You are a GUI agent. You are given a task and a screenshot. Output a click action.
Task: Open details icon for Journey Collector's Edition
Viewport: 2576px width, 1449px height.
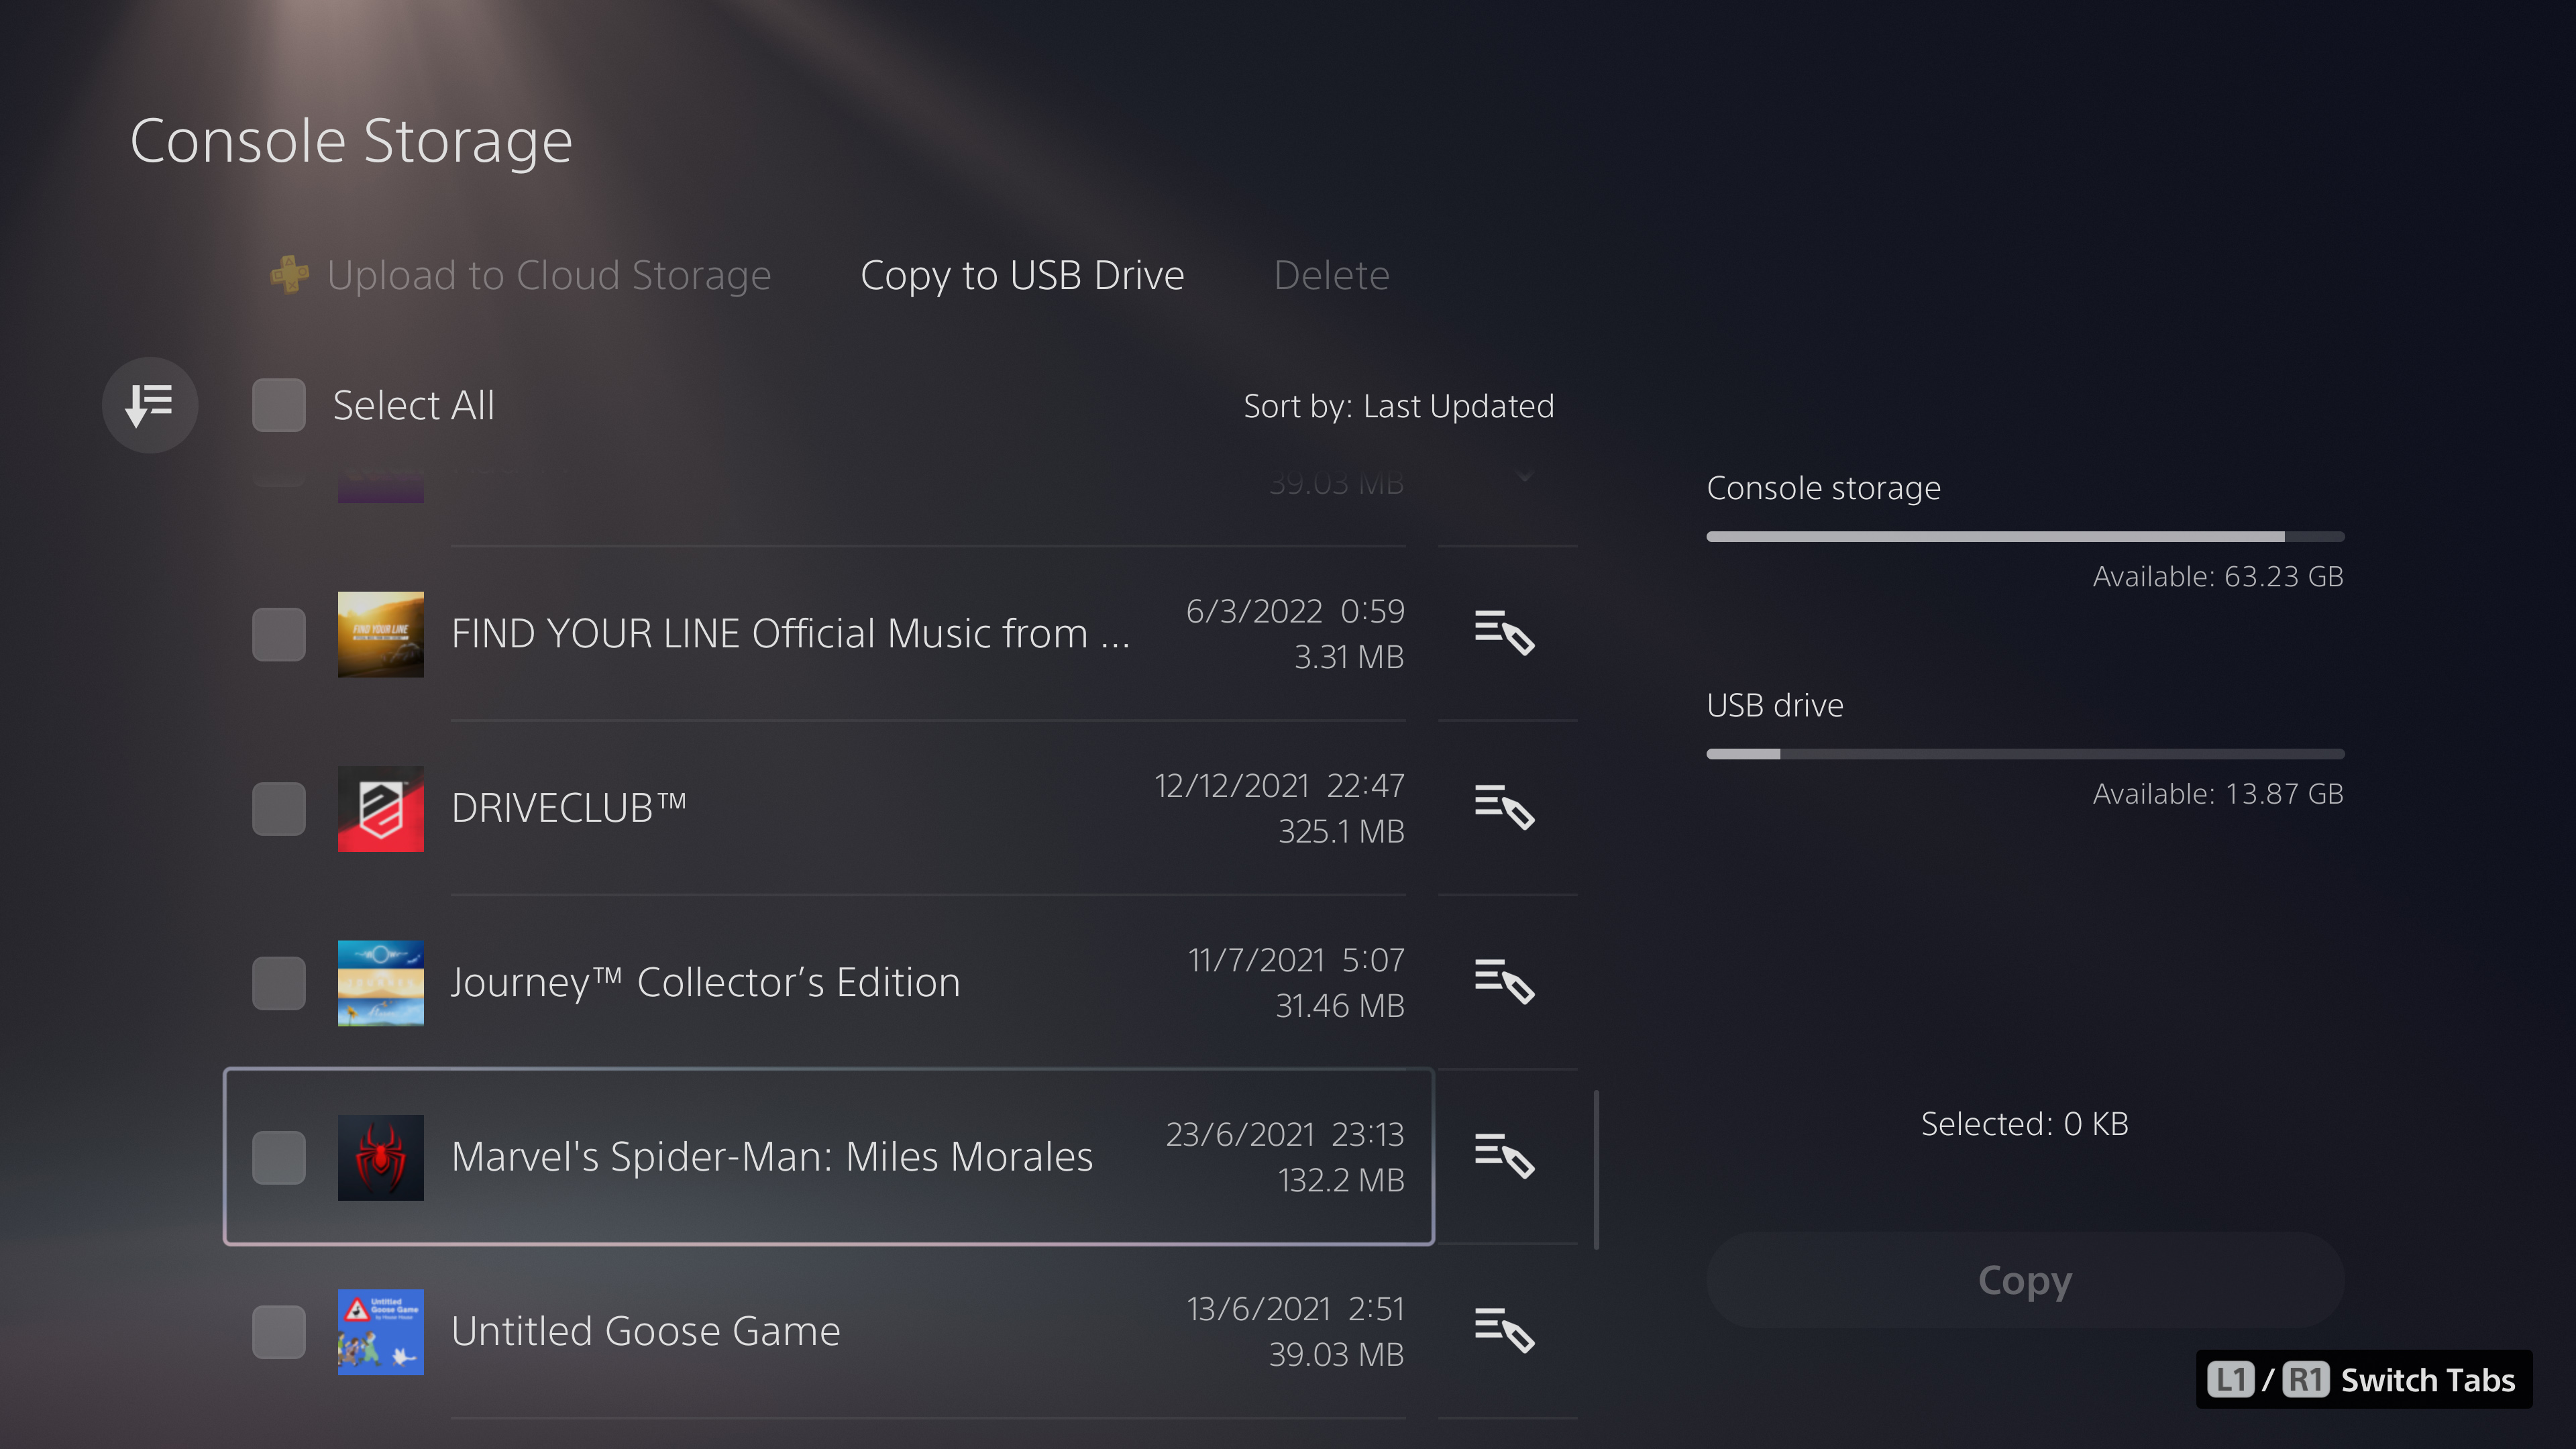click(1504, 981)
